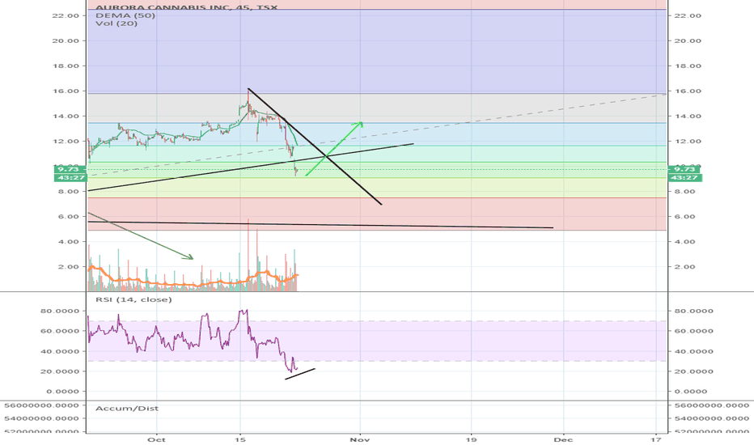Click the 17 date label on time axis
The height and width of the screenshot is (445, 754).
click(656, 439)
